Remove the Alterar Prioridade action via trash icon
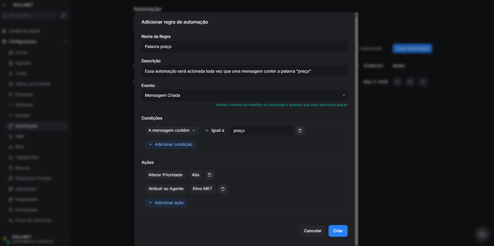This screenshot has height=246, width=494. pos(209,175)
